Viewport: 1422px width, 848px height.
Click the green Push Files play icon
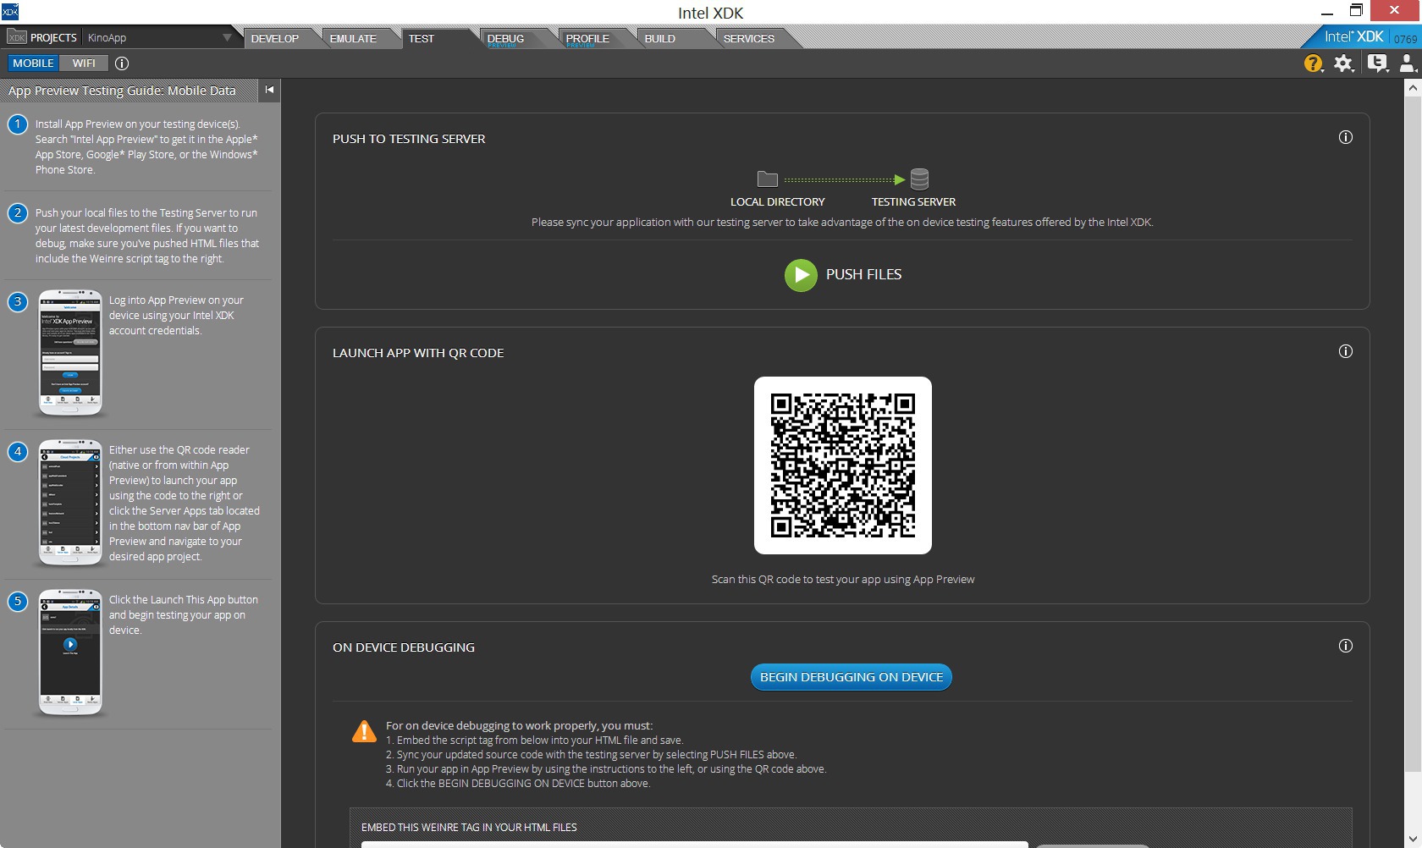click(x=801, y=275)
